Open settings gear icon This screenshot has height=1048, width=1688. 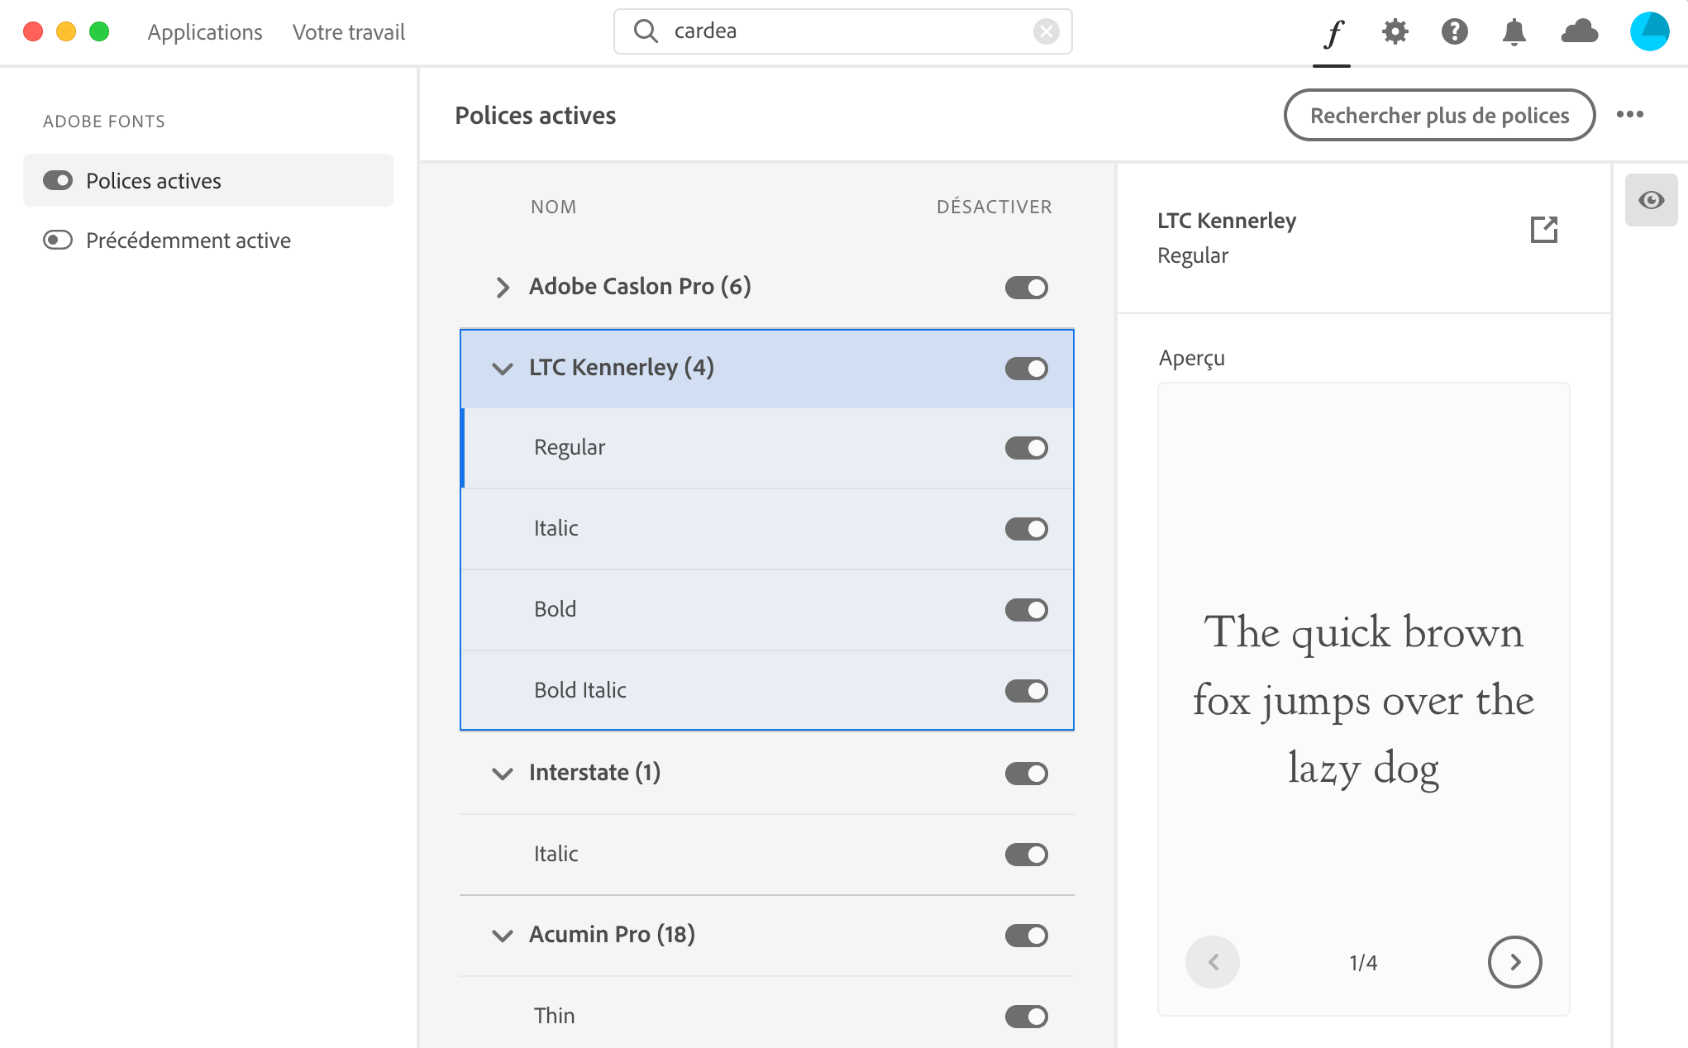(x=1395, y=32)
